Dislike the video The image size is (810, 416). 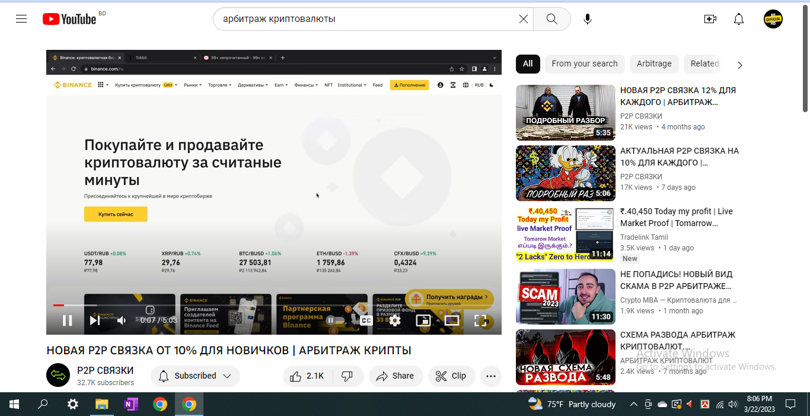(x=348, y=376)
